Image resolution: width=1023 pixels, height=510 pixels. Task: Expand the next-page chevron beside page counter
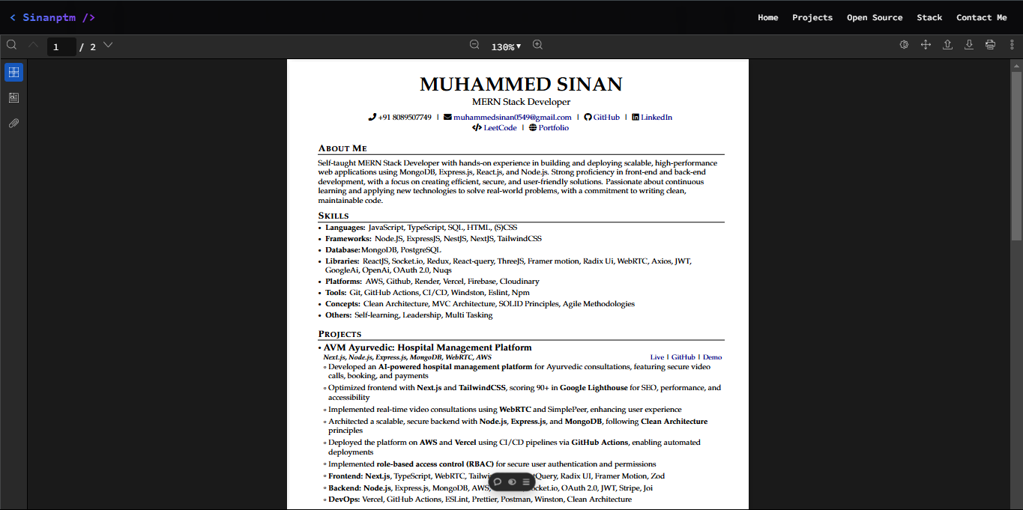[x=108, y=46]
